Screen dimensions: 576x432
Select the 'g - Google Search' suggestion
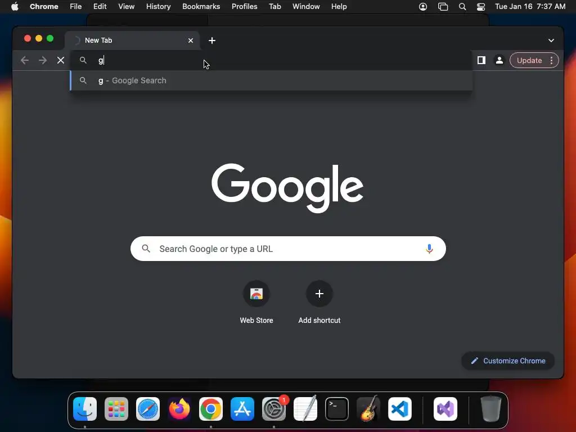[x=271, y=80]
